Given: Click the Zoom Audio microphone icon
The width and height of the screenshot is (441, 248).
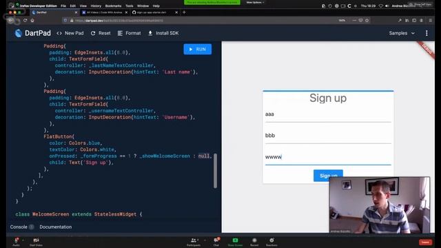Looking at the screenshot, I should point(16,241).
